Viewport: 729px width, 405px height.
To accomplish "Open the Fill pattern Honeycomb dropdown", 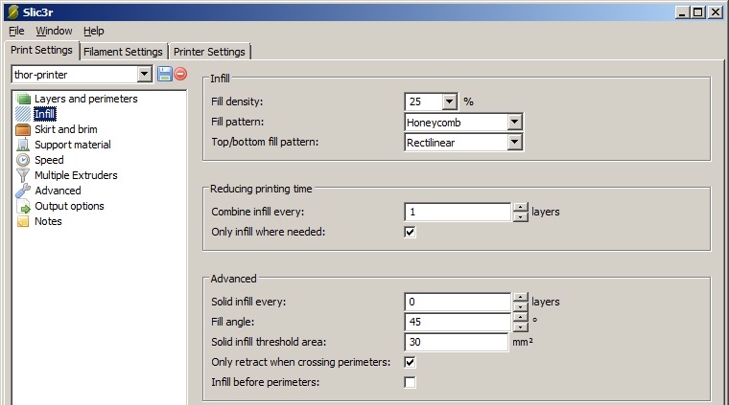I will click(514, 122).
